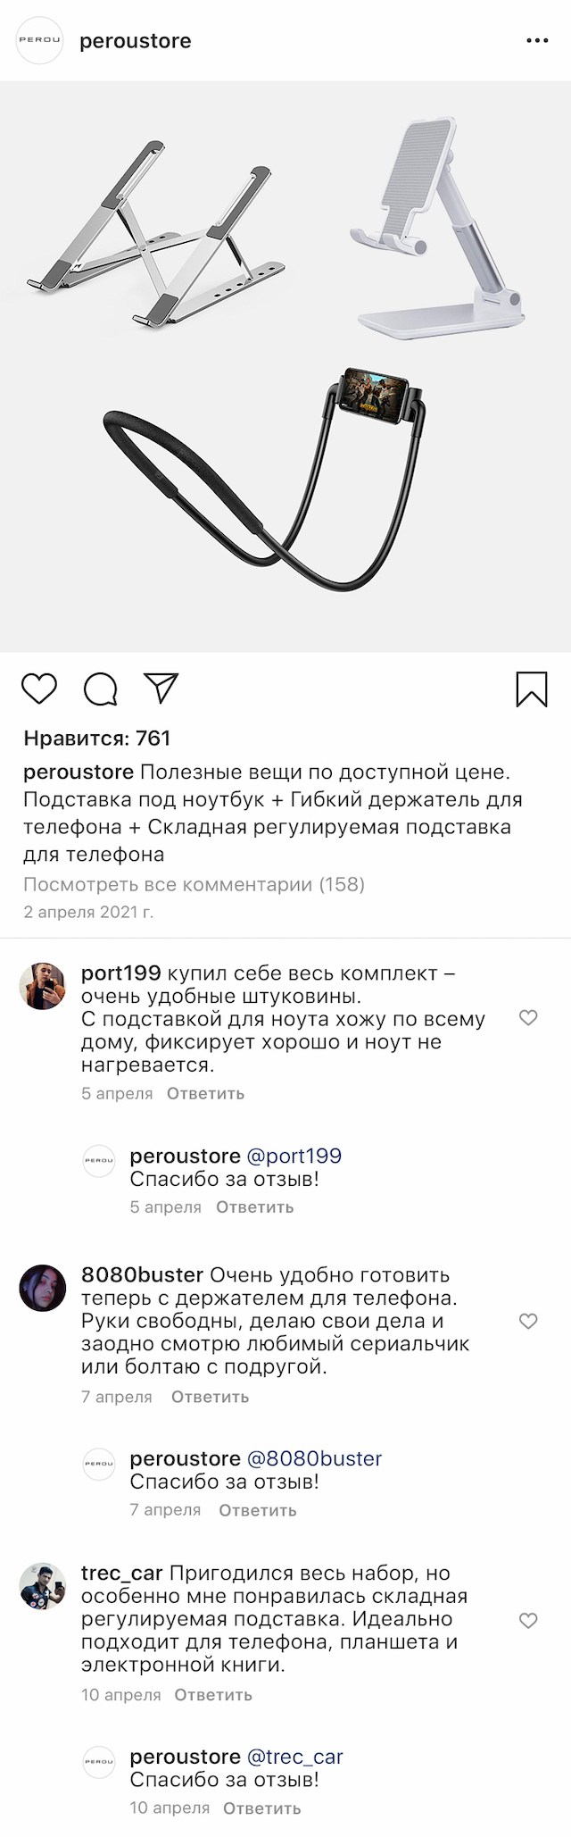Open 8080buster's profile avatar

[x=43, y=1288]
